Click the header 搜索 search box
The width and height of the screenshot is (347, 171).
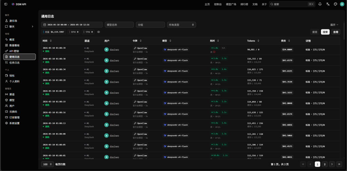coord(292,4)
